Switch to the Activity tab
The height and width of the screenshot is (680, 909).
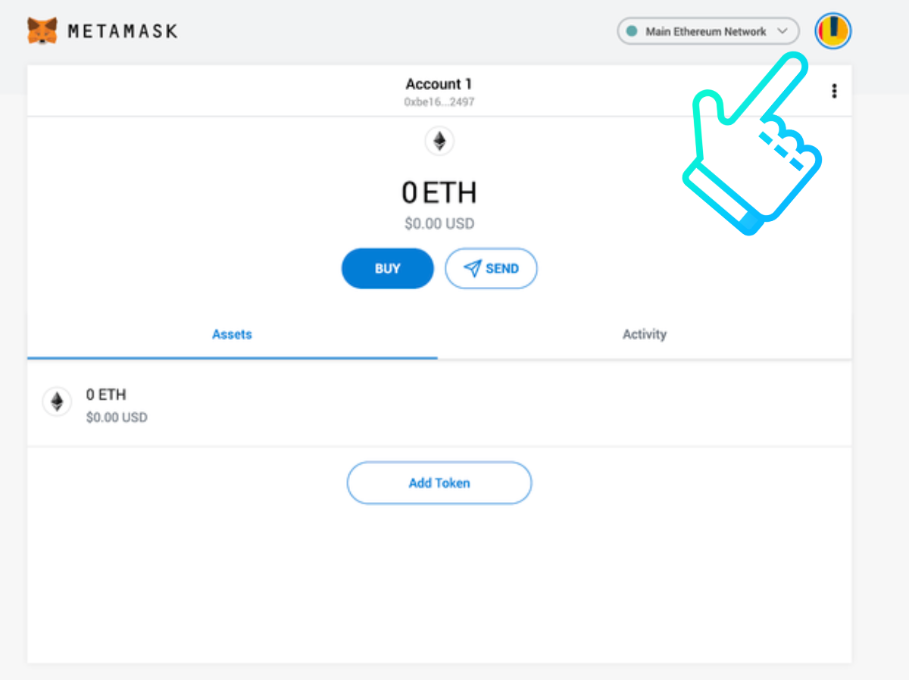coord(645,334)
